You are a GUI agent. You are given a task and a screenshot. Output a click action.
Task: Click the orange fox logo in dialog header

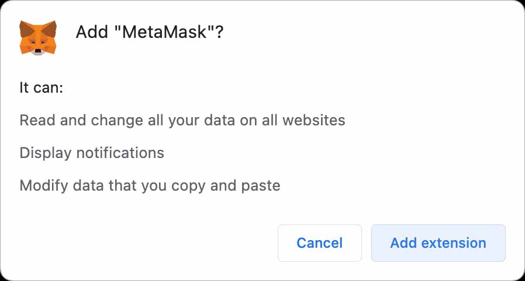(x=38, y=37)
